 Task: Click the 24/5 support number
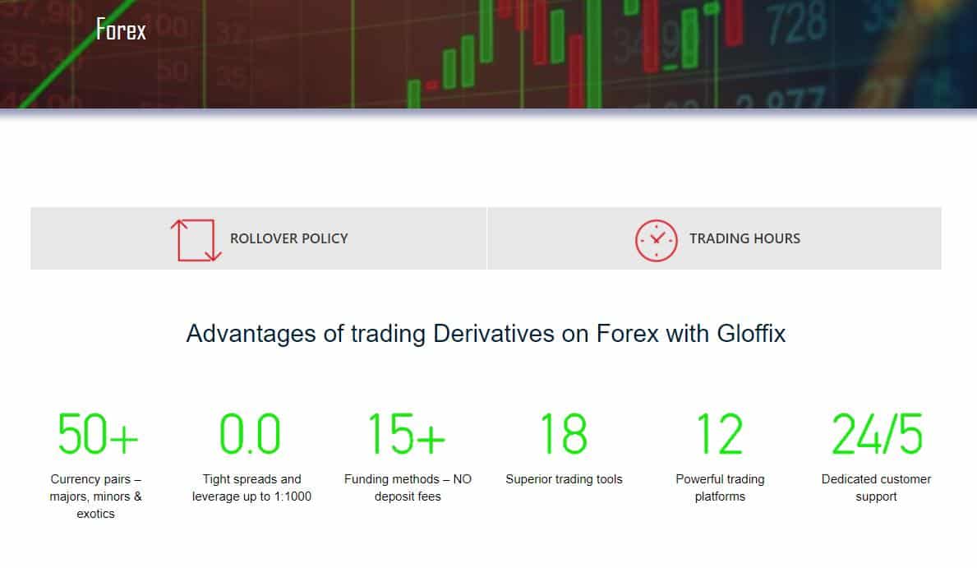(x=877, y=434)
